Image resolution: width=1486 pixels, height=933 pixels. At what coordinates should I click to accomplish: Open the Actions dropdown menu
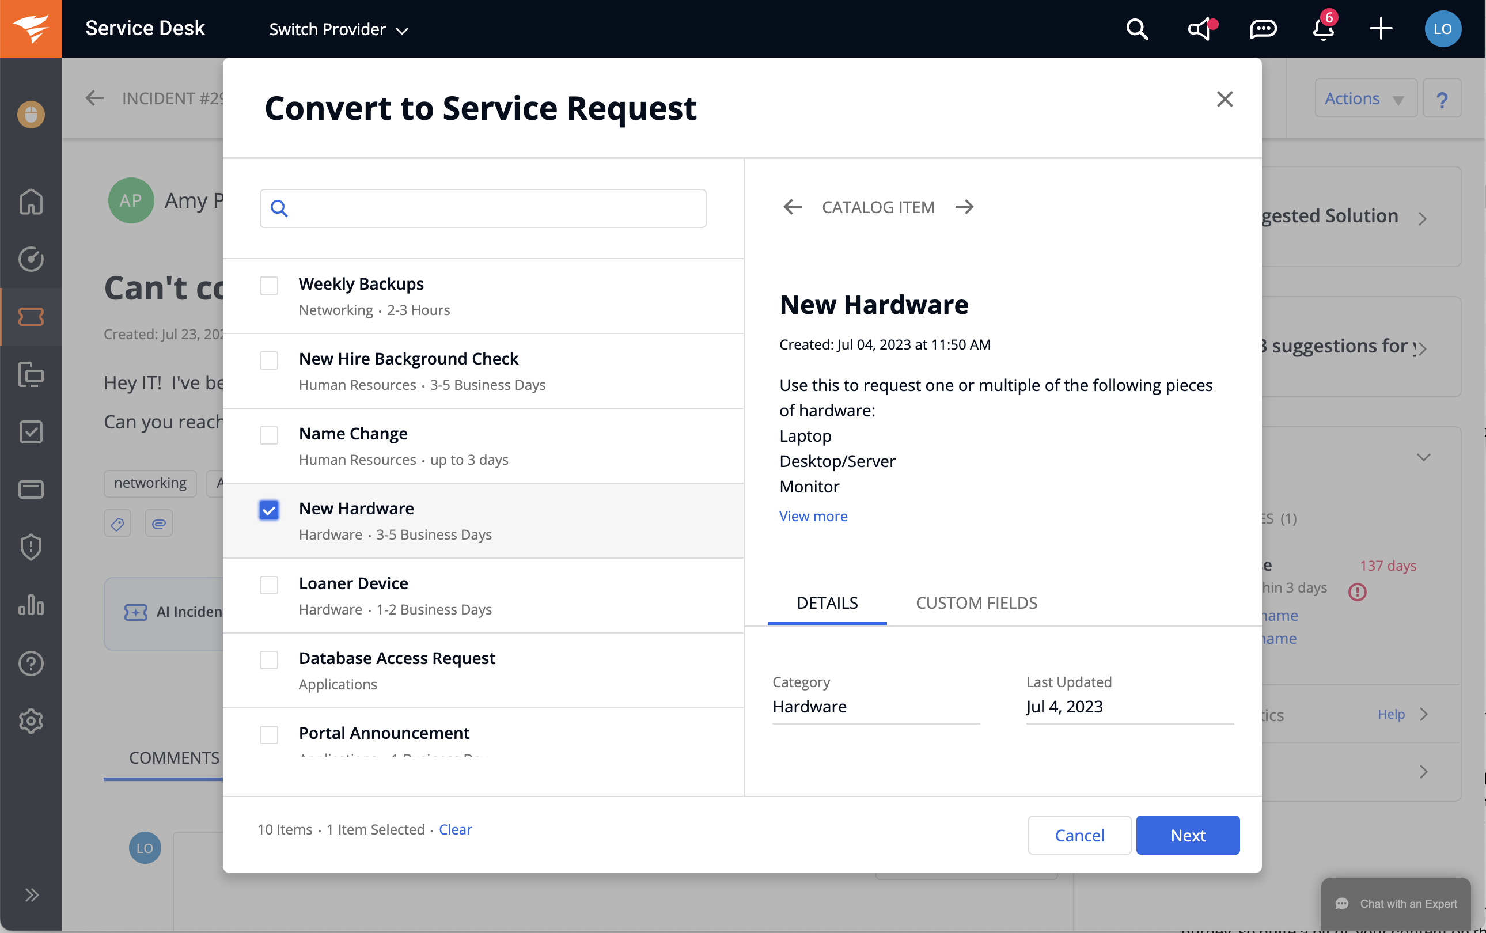1364,98
